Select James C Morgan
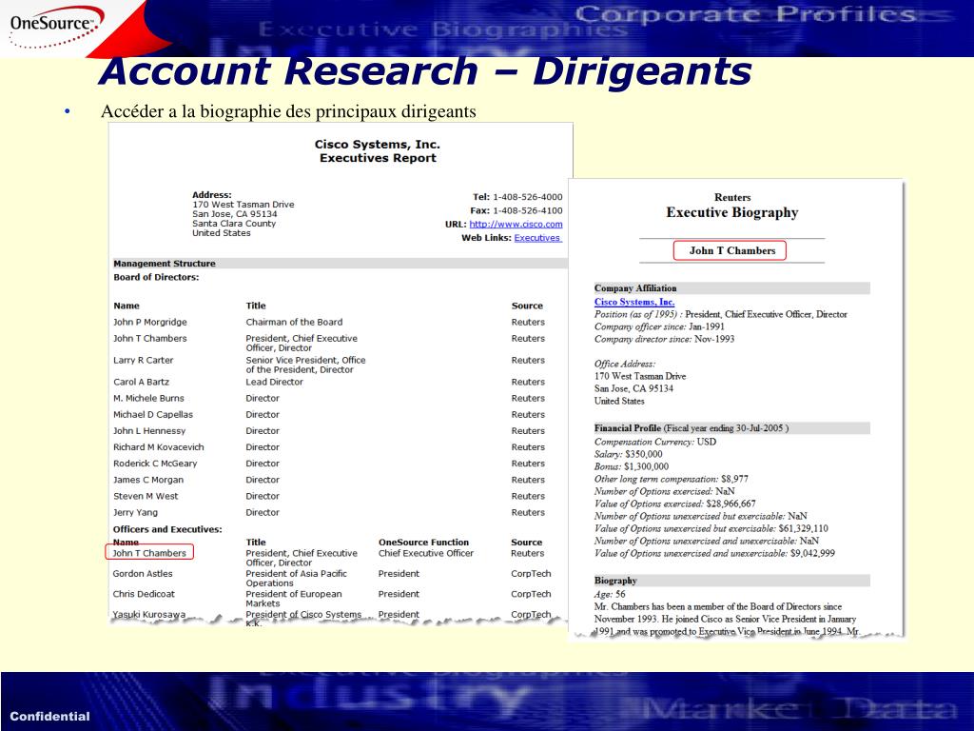Viewport: 974px width, 731px height. [x=147, y=480]
